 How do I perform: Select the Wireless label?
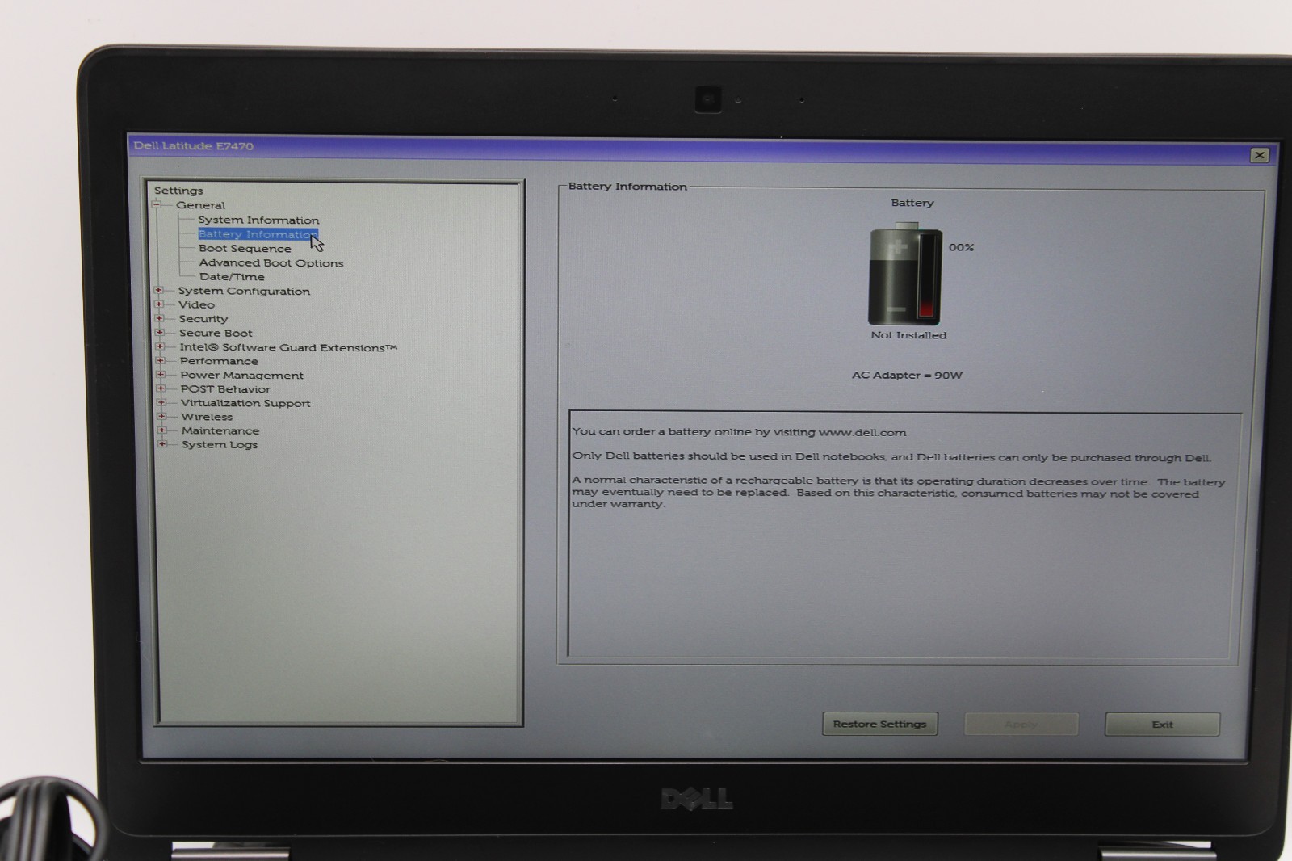(x=207, y=417)
